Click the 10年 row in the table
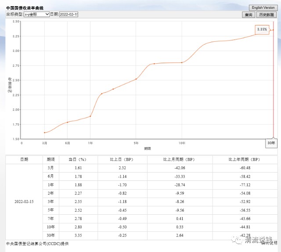 50,227
